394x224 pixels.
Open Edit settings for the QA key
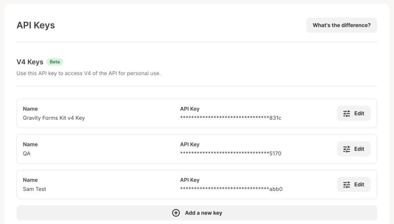point(354,149)
